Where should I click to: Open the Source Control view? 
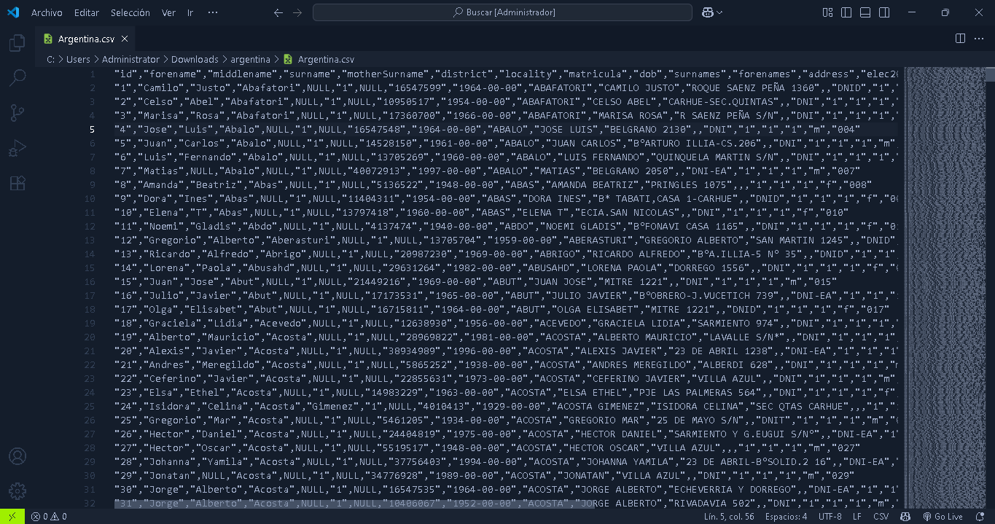point(17,112)
